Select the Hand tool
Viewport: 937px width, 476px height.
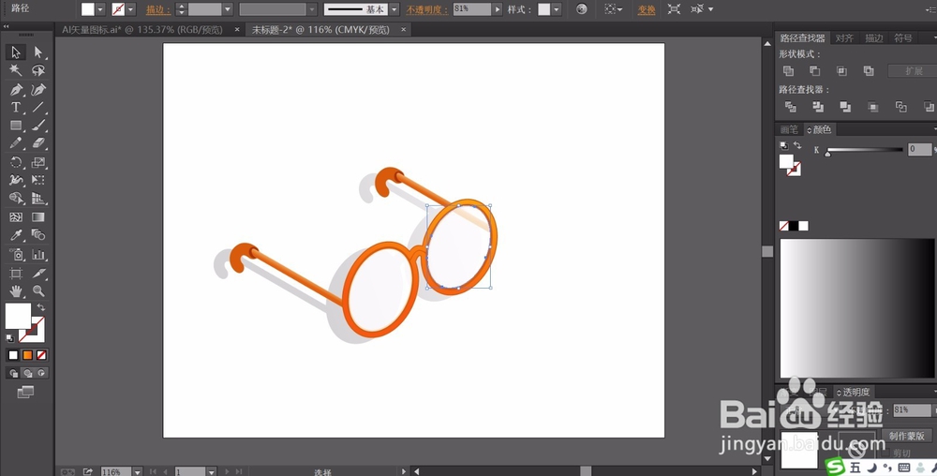(x=16, y=291)
